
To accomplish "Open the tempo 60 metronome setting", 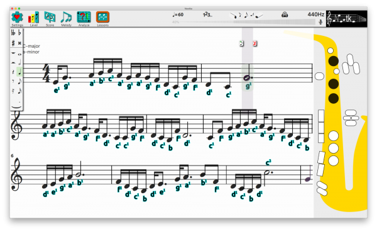I will tap(178, 14).
